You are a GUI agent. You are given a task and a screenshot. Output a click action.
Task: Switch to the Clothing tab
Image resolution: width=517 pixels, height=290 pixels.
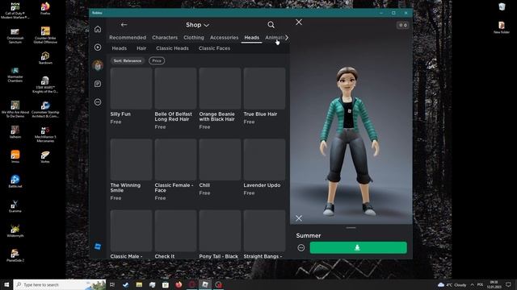[x=194, y=38]
